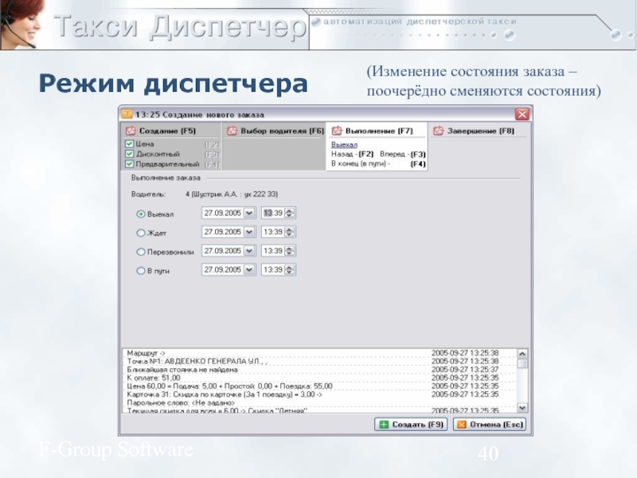Click log row starting 'Цена 60,00 = Подача'
Viewport: 637px width, 478px height.
pos(319,386)
